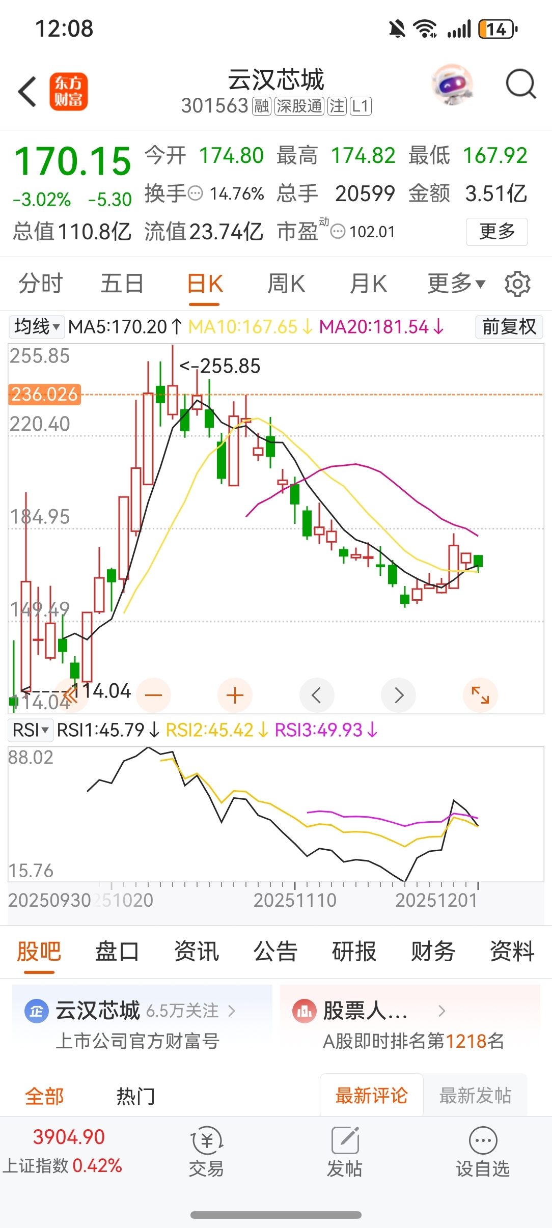The width and height of the screenshot is (552, 1228).
Task: Open the 股吧 section tab
Action: (39, 951)
